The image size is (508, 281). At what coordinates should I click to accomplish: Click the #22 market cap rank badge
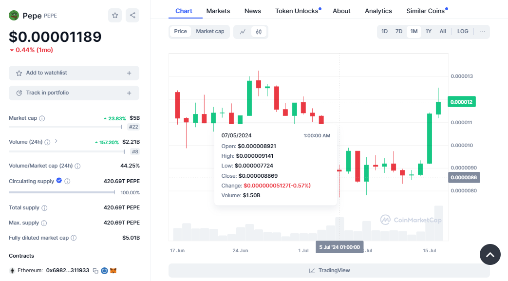coord(133,127)
